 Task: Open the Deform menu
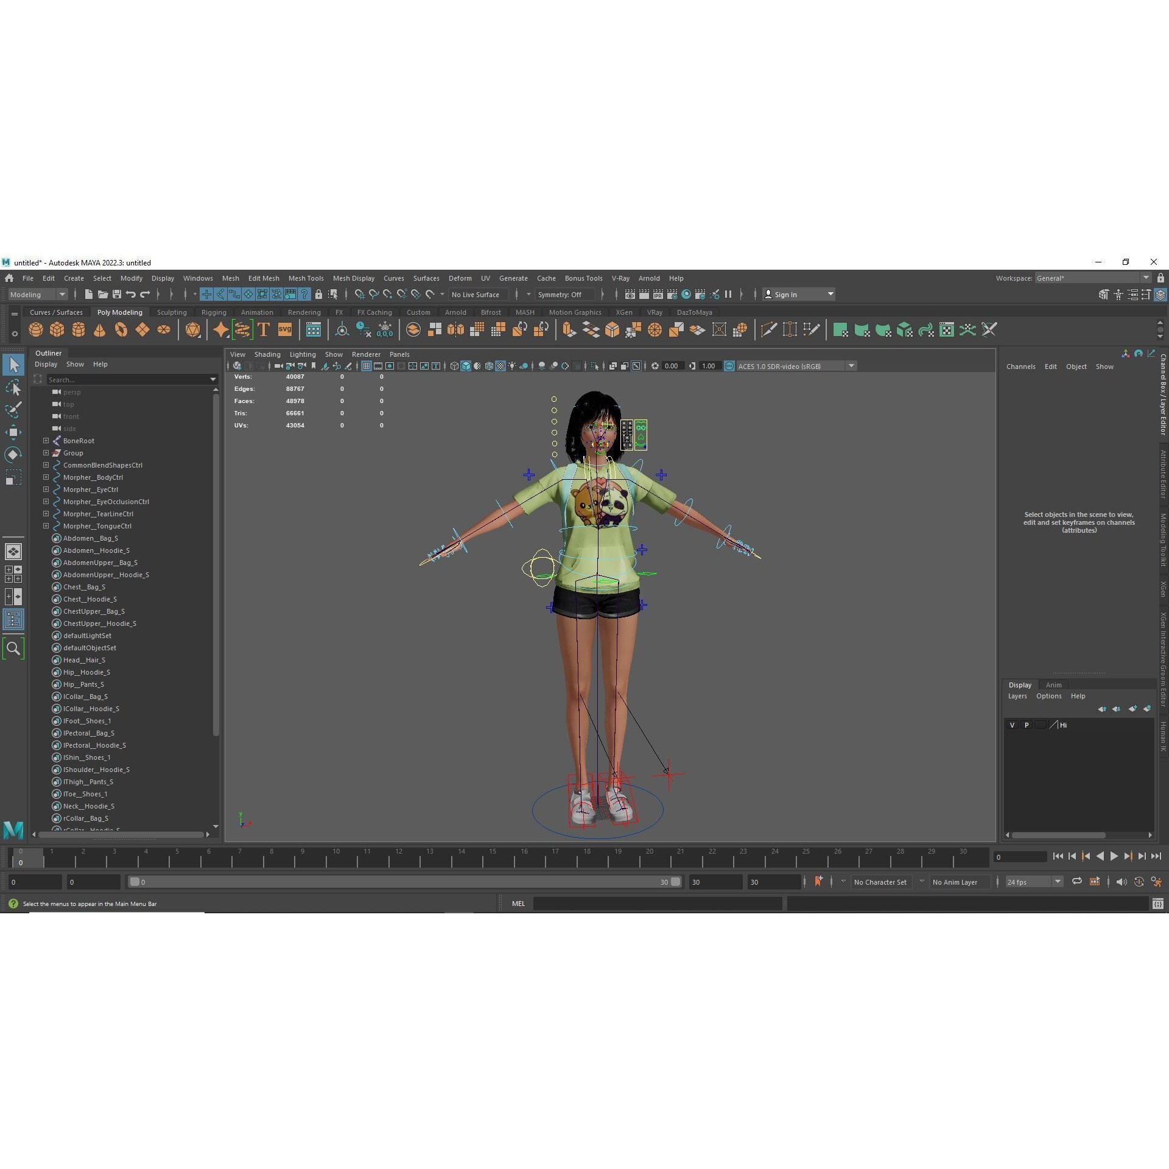(x=460, y=278)
